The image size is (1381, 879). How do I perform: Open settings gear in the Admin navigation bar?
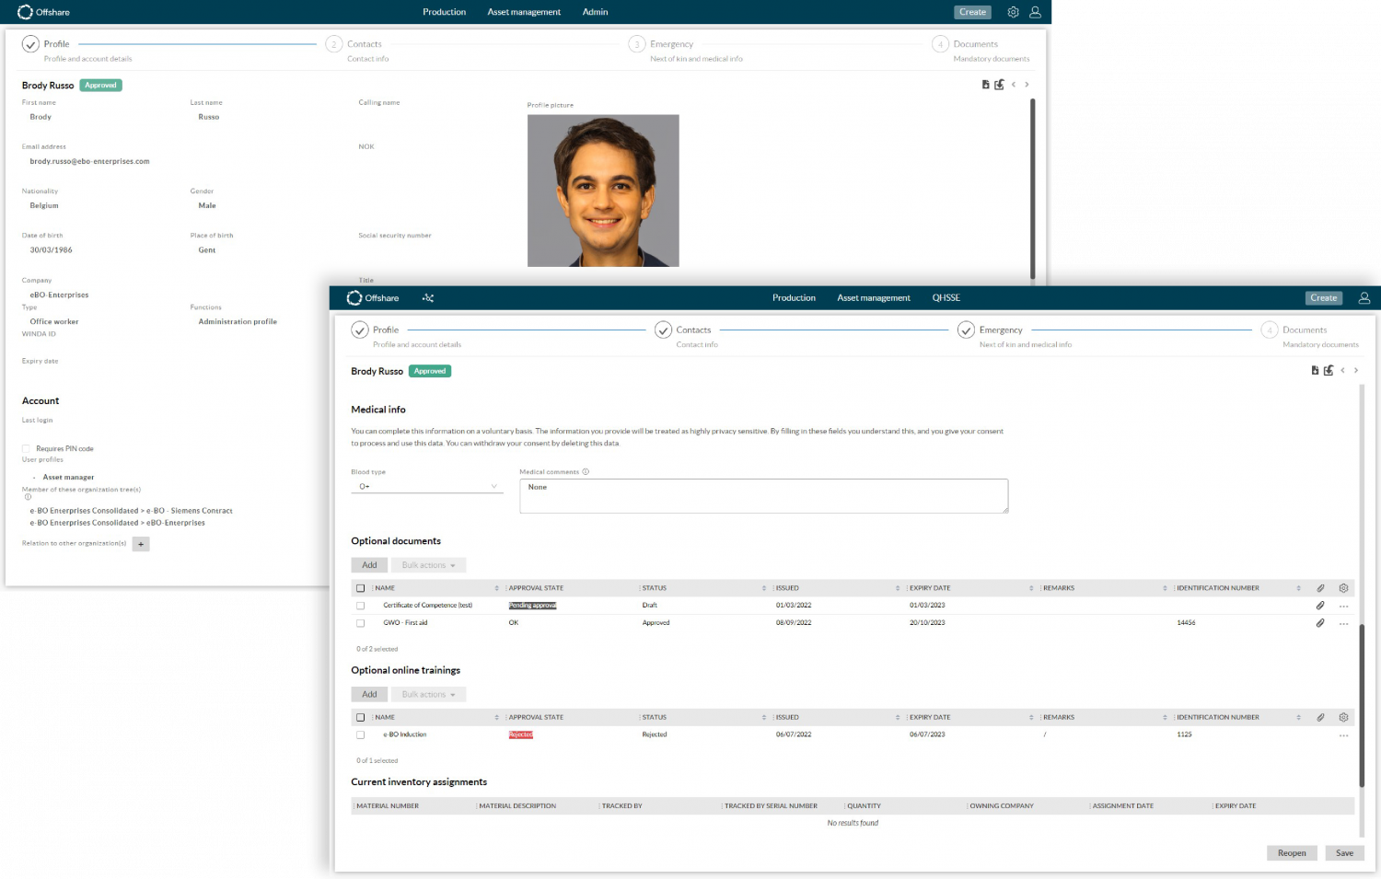(x=1013, y=12)
